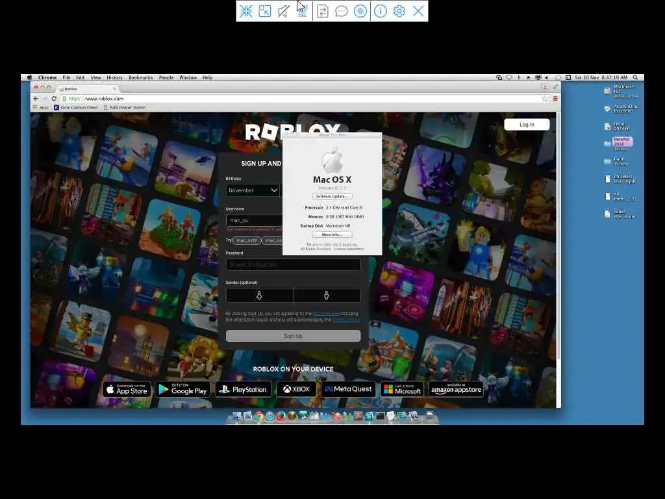This screenshot has height=499, width=665.
Task: Click the Password input field
Action: point(293,264)
